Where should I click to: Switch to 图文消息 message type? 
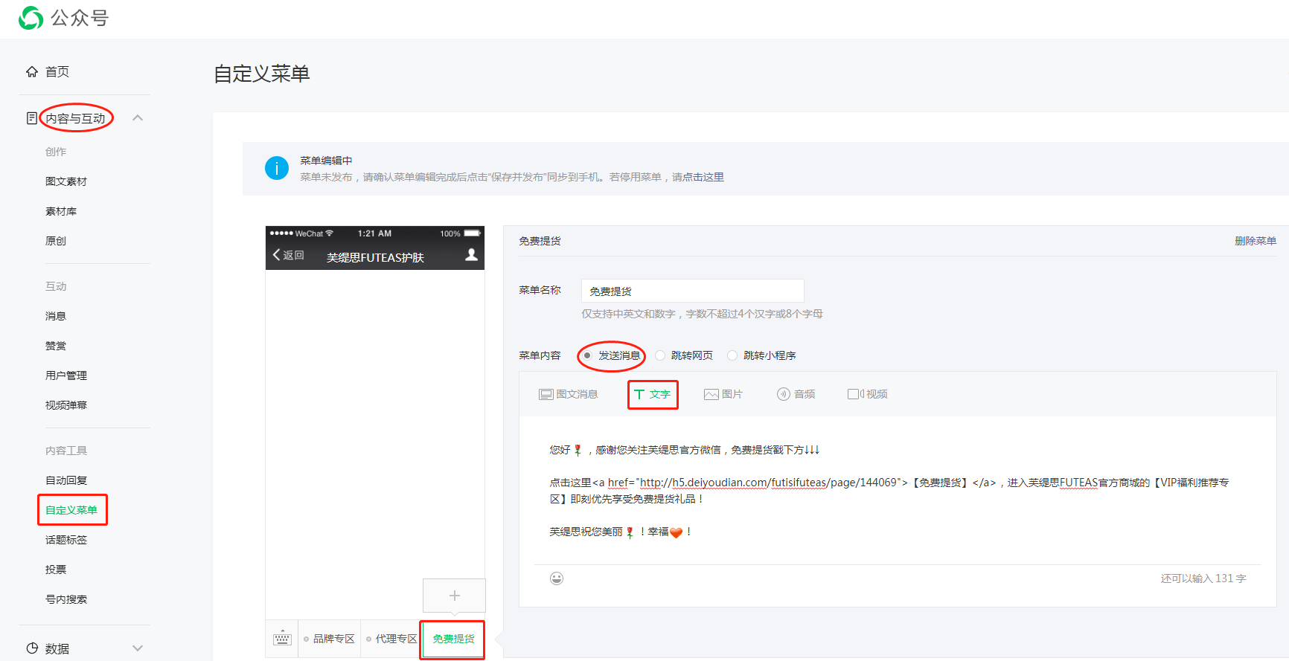(569, 394)
